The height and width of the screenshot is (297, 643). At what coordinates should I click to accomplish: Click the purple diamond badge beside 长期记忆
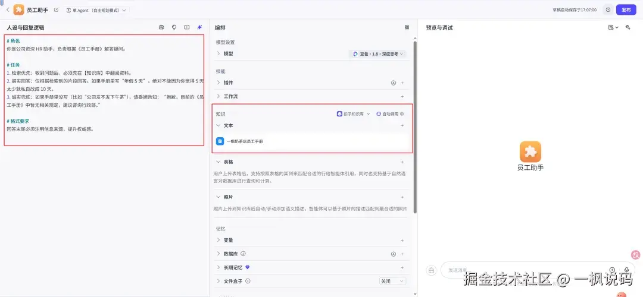[x=247, y=267]
